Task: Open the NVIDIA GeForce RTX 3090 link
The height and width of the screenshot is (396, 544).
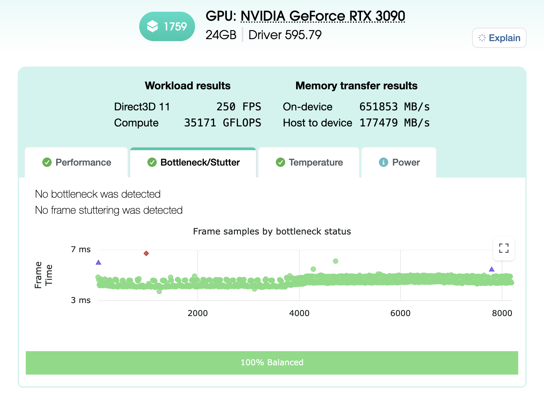Action: (323, 16)
